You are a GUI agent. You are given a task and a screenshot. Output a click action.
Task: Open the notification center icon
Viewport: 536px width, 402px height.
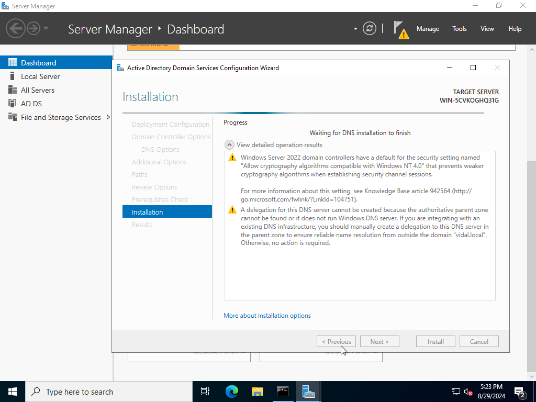[520, 392]
